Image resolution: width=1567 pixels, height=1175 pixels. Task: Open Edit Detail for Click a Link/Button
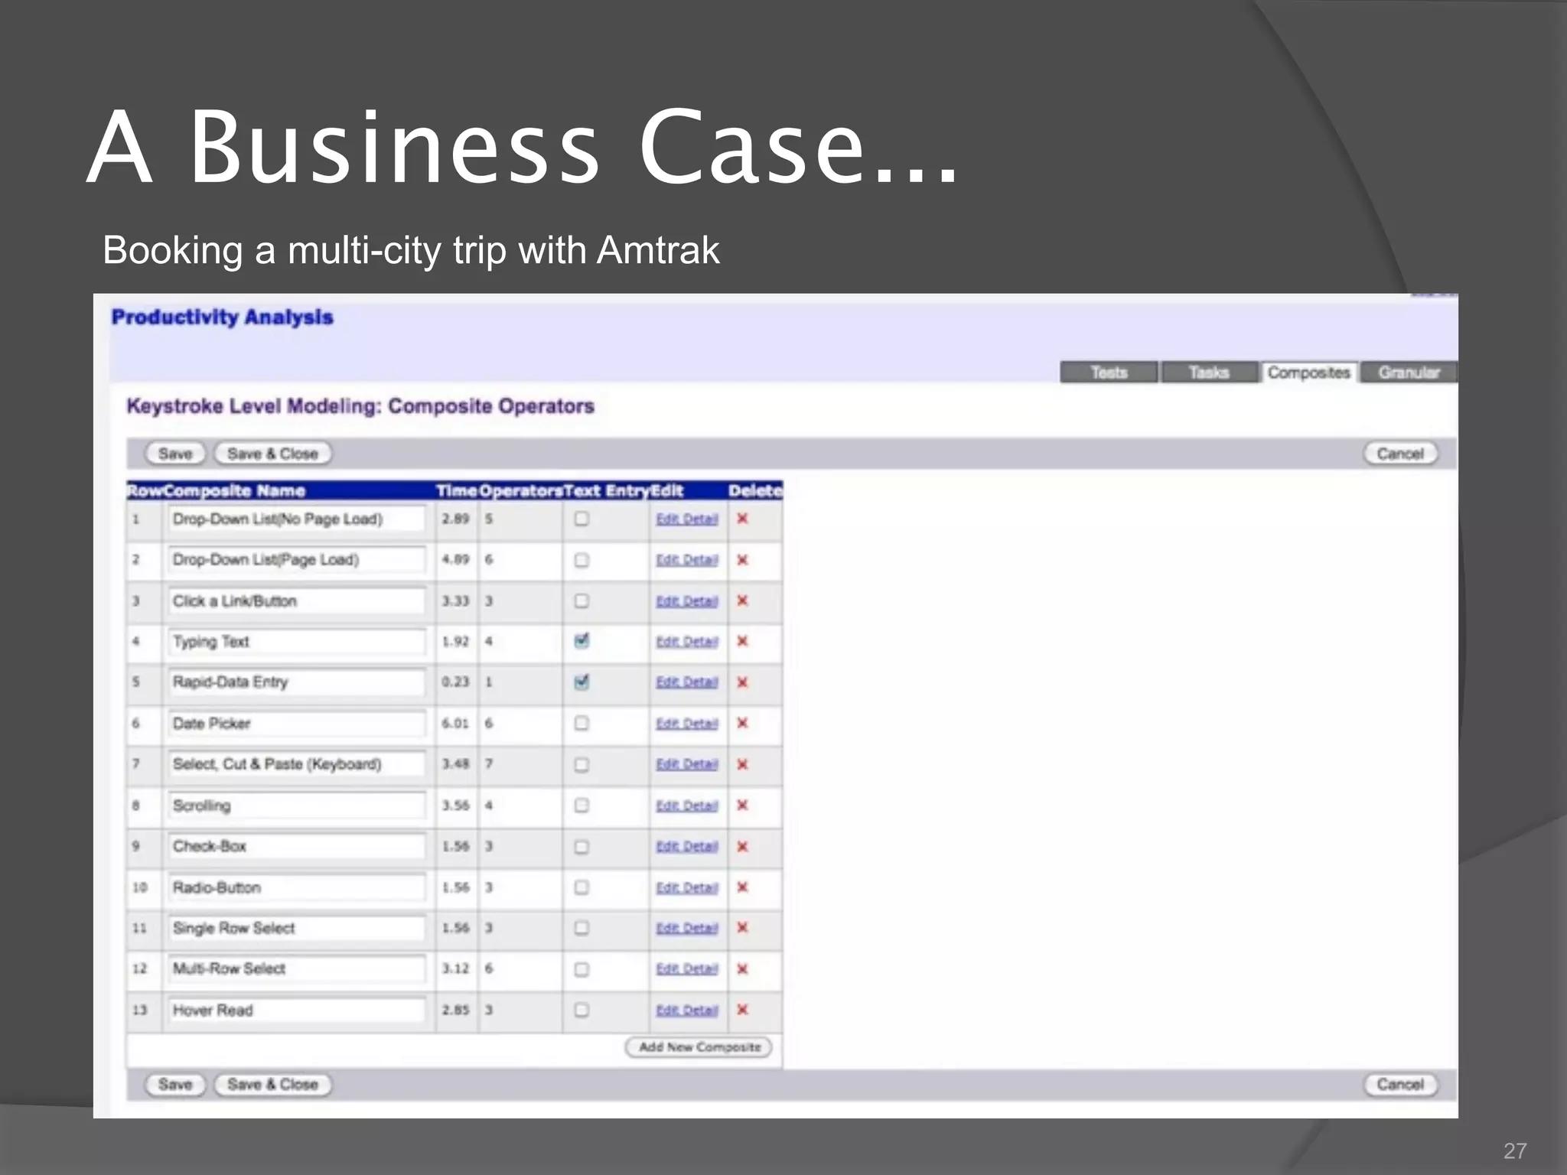(x=686, y=601)
